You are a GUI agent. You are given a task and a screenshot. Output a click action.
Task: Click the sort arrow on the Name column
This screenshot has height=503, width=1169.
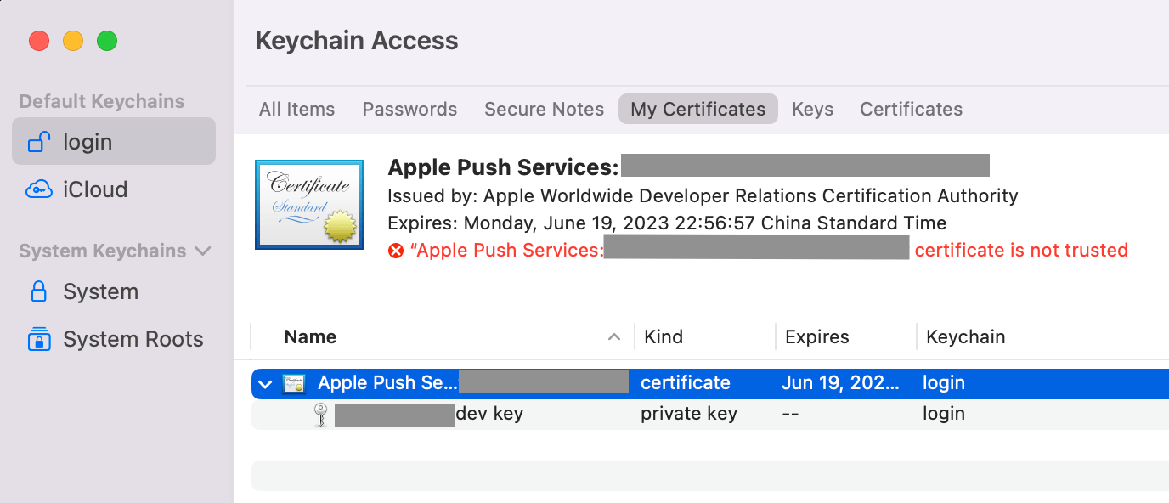point(614,336)
